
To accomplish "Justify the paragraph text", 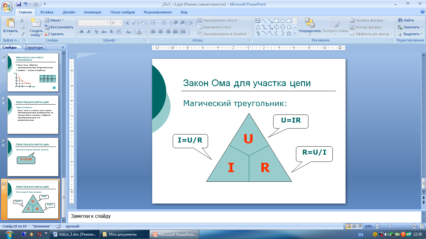I will click(175, 32).
